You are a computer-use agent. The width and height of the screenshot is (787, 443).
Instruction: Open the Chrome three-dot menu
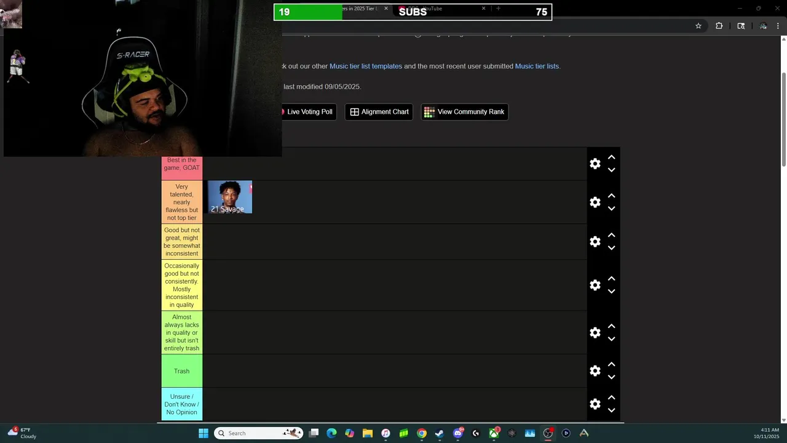point(778,26)
